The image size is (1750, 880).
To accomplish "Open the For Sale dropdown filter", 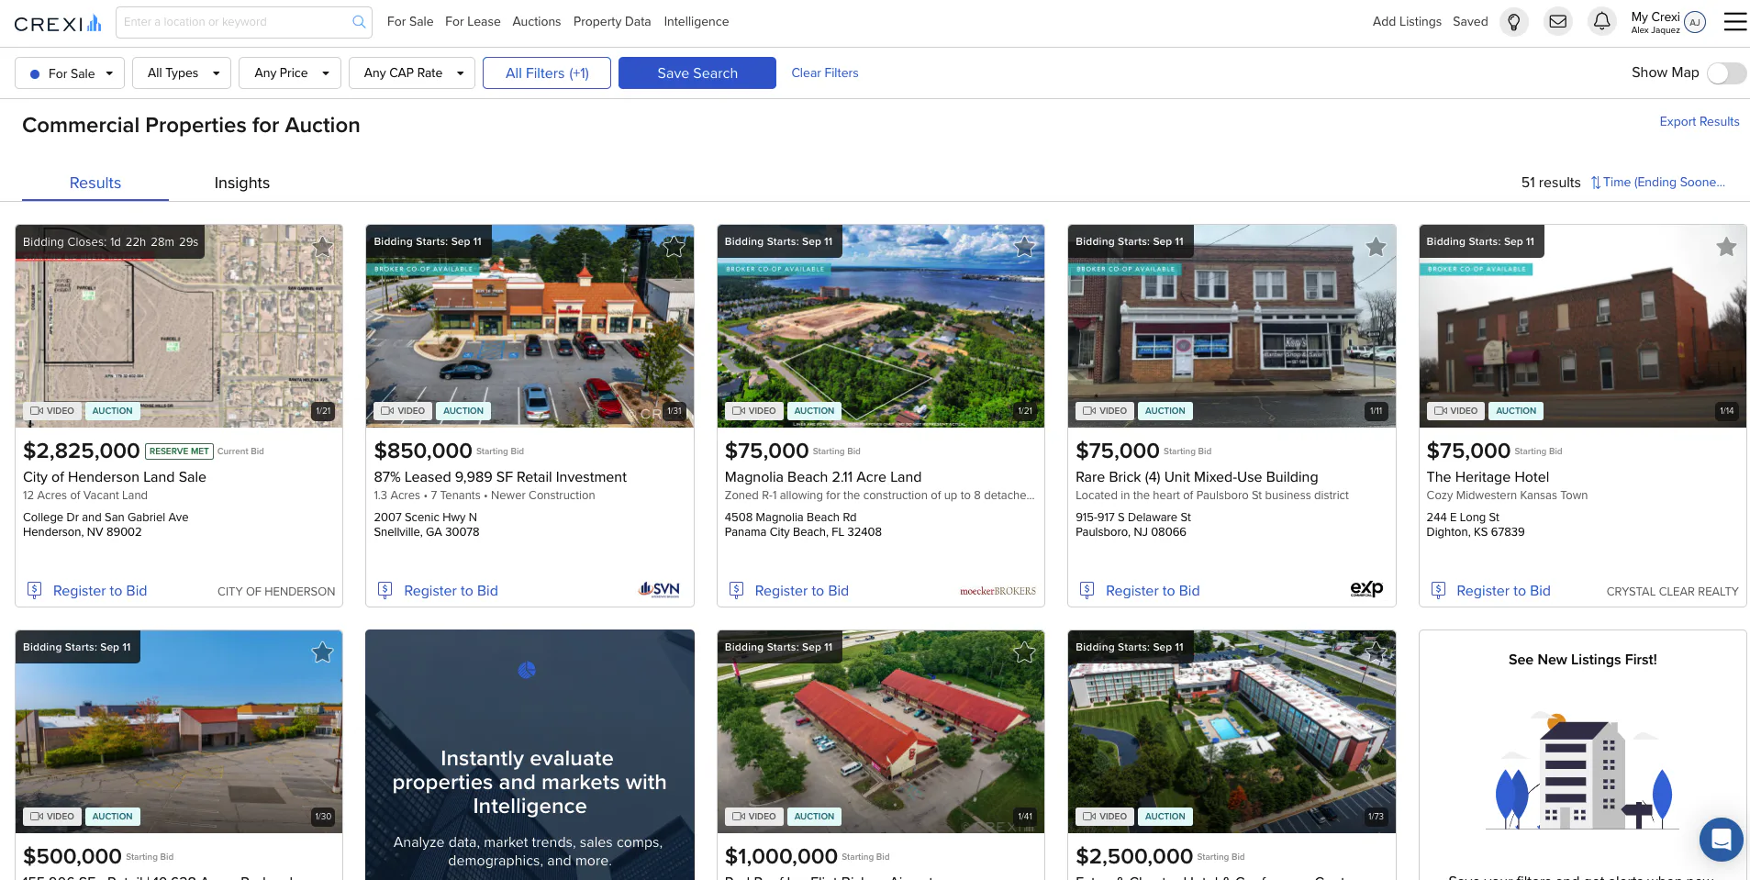I will tap(70, 73).
